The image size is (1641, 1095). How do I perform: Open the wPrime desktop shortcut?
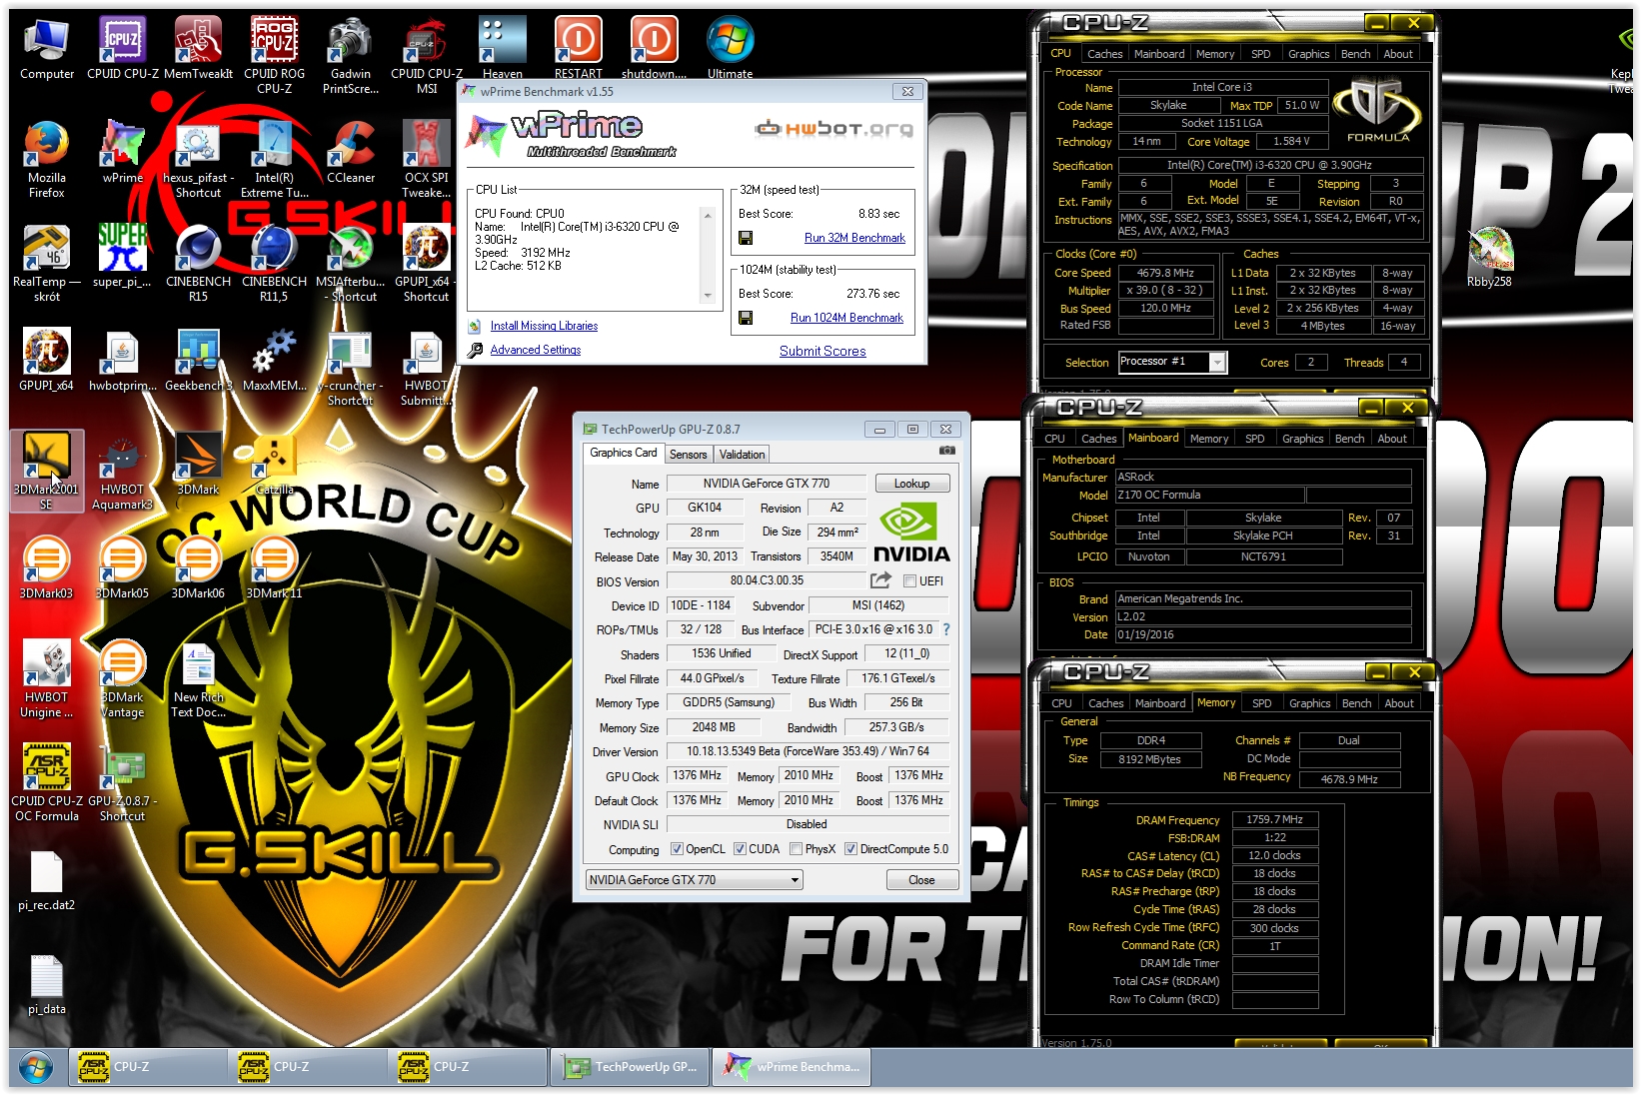pyautogui.click(x=123, y=152)
